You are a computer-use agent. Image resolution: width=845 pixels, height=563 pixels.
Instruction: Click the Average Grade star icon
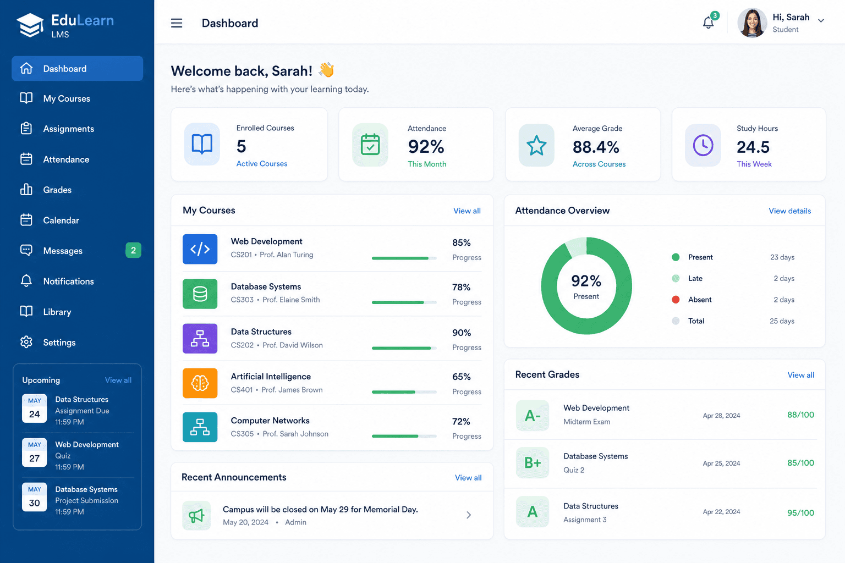(536, 146)
